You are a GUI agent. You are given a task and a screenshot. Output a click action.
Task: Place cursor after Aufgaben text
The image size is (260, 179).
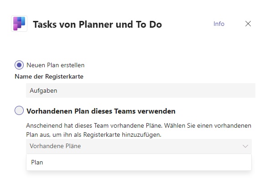[58, 90]
